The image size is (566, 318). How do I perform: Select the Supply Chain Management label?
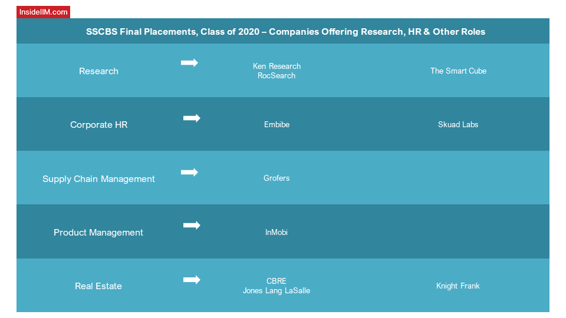tap(98, 179)
